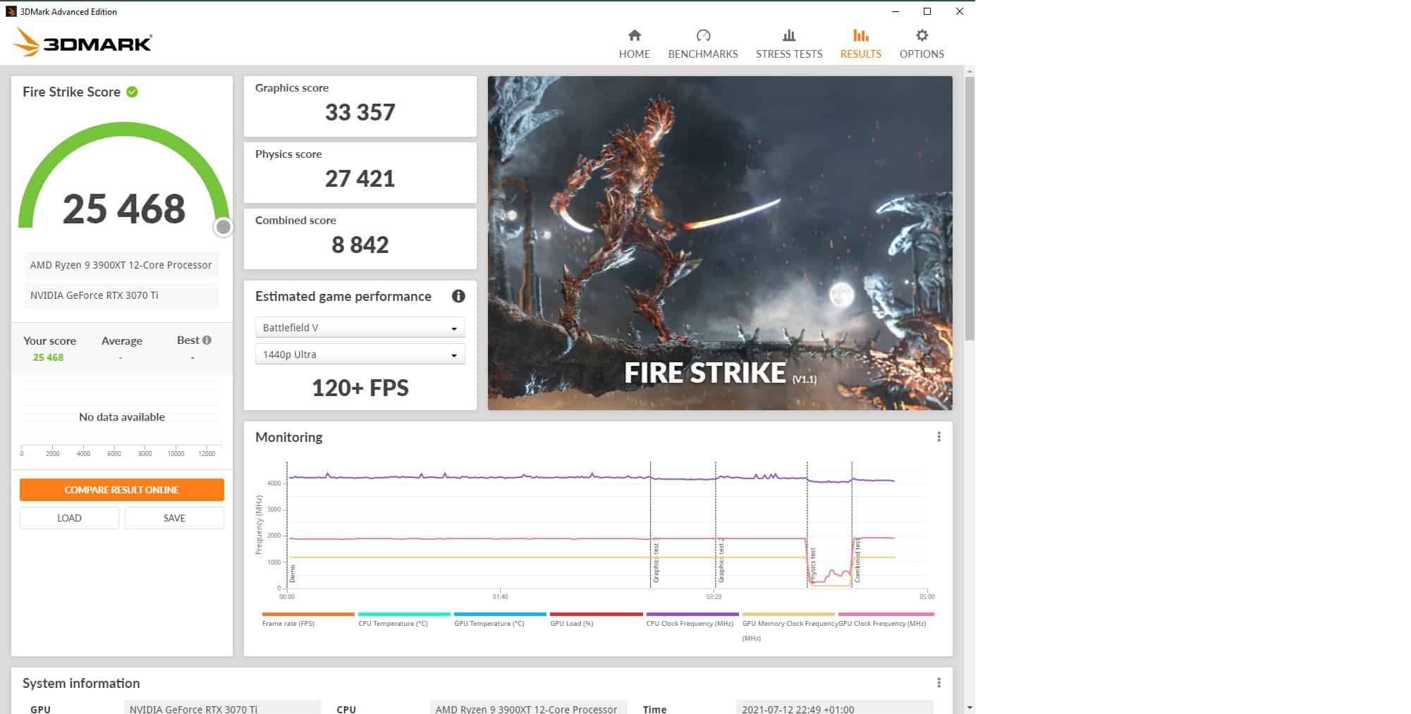The image size is (1411, 714).
Task: Toggle Frame rate (FPS) legend series
Action: click(307, 619)
